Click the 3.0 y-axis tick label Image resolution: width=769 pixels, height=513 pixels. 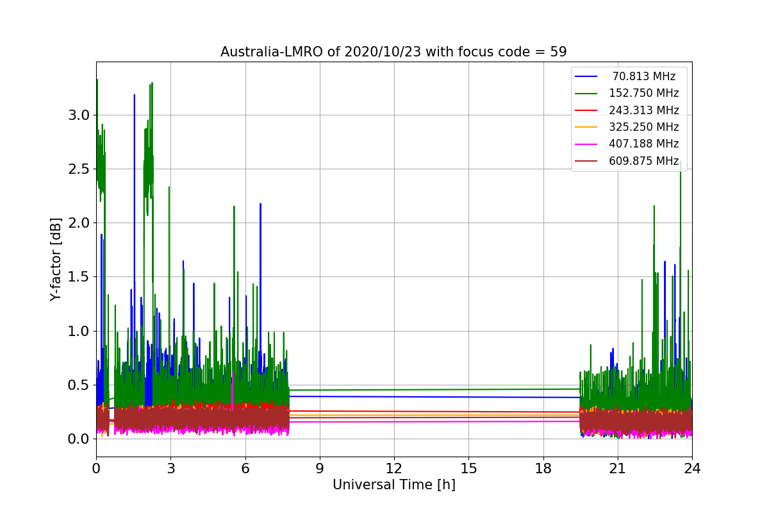point(79,115)
